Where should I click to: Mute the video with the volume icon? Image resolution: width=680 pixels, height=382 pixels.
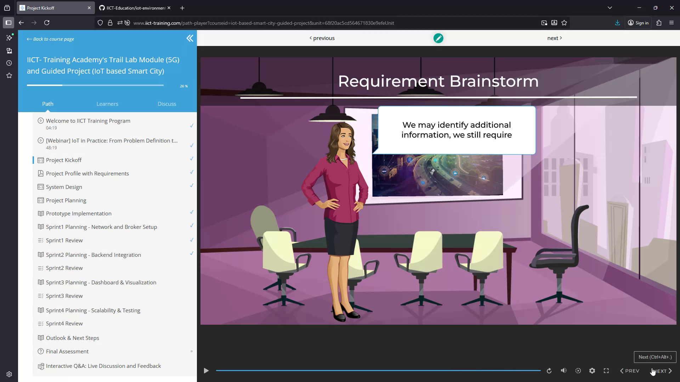(x=564, y=371)
